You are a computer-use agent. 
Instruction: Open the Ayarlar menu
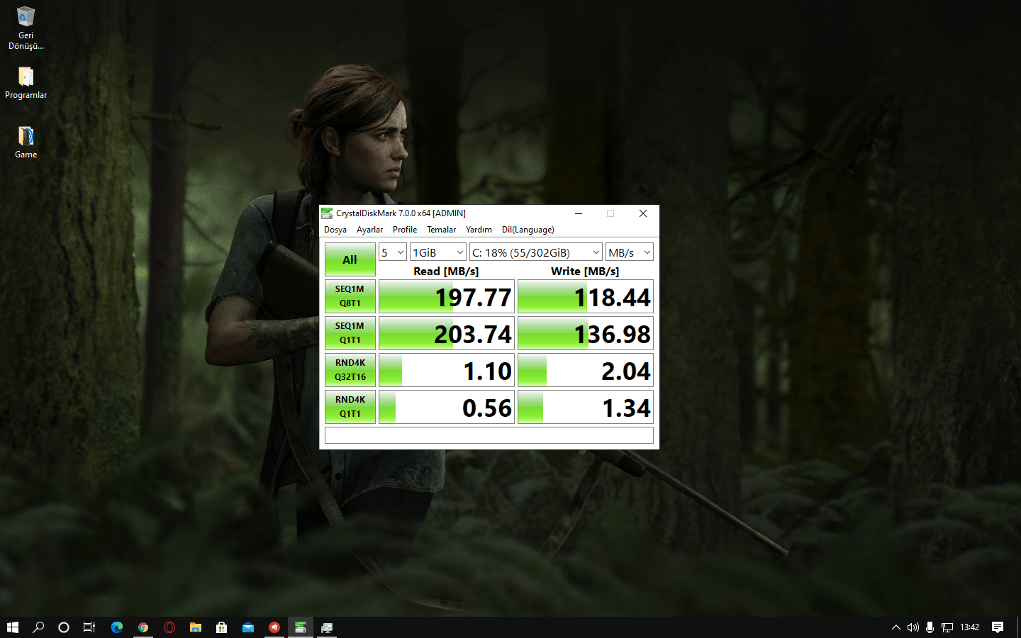point(369,230)
